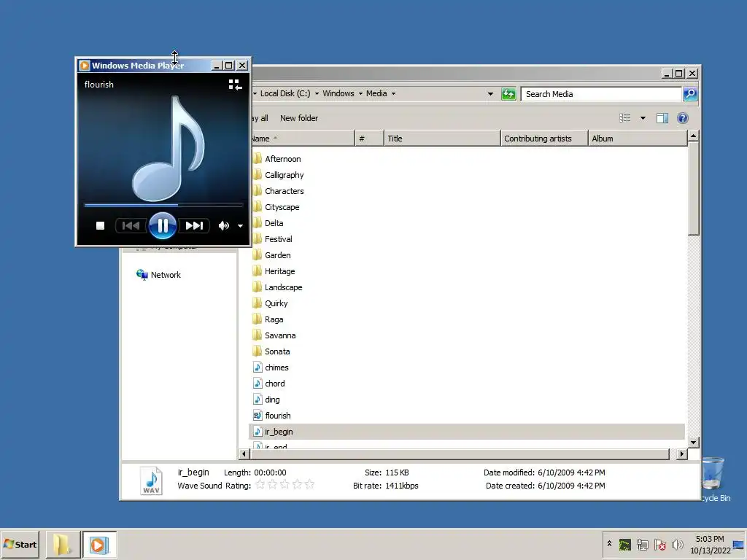
Task: Click the New folder button
Action: tap(298, 118)
